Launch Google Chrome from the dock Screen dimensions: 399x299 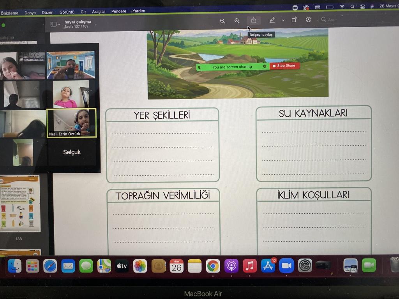pos(212,266)
